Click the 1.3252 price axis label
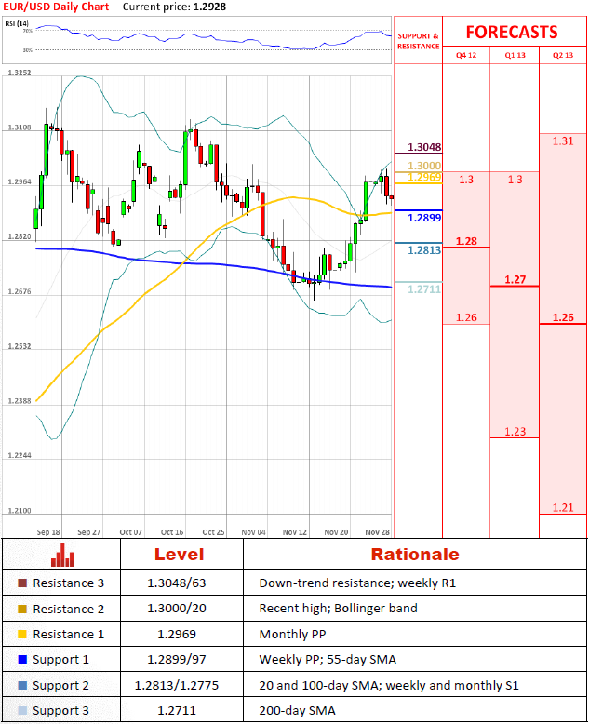This screenshot has width=589, height=724. click(x=20, y=73)
